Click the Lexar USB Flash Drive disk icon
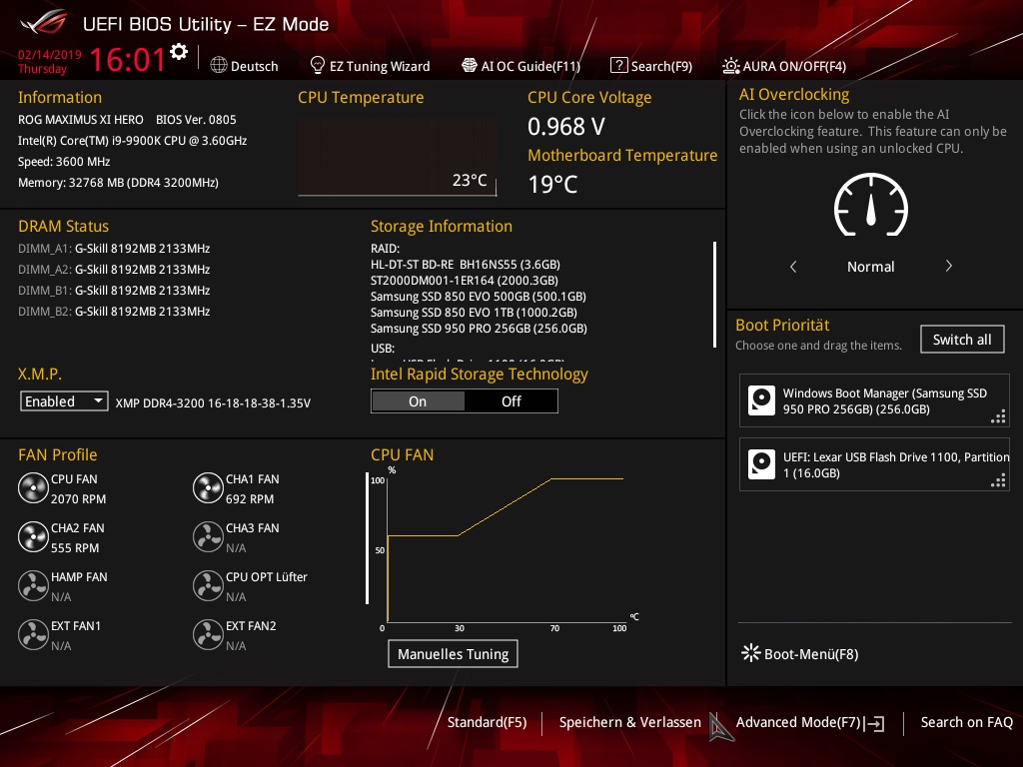The image size is (1023, 767). [x=761, y=464]
